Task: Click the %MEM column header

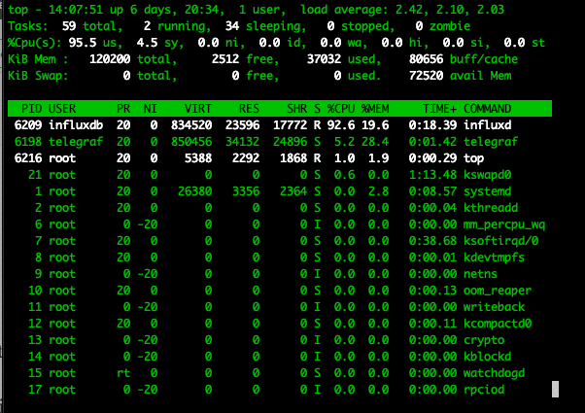Action: [x=375, y=109]
